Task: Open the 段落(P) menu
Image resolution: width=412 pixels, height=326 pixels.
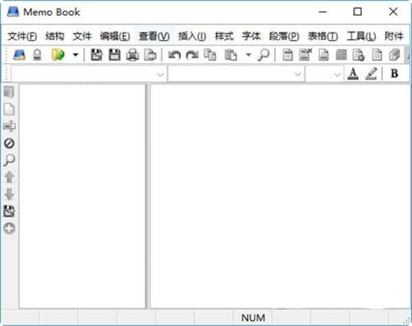Action: point(284,36)
